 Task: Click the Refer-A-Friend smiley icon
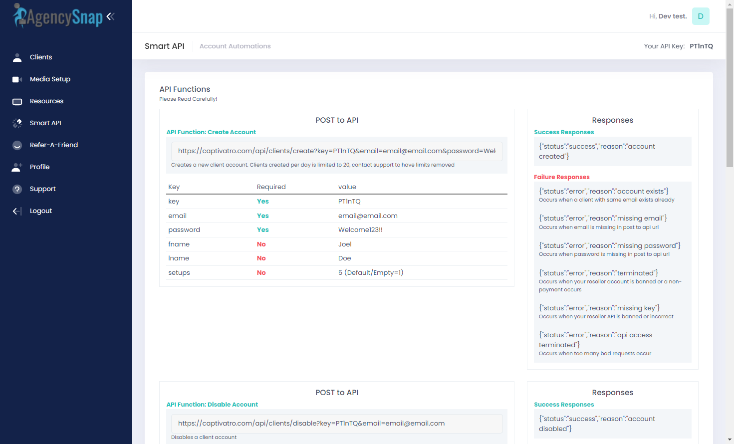point(17,145)
